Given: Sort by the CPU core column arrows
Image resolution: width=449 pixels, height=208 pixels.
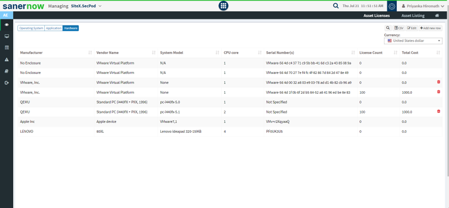Looking at the screenshot, I should pos(260,52).
